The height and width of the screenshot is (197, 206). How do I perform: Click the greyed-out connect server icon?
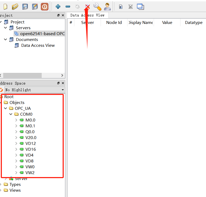tap(78, 7)
